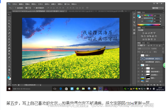168x110 pixels.
Task: Switch to the 色板 swatches tab
Action: coord(143,12)
